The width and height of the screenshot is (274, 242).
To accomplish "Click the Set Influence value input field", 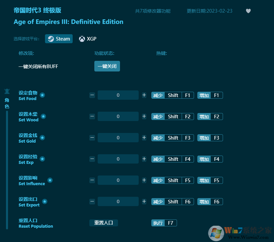I will 118,180.
